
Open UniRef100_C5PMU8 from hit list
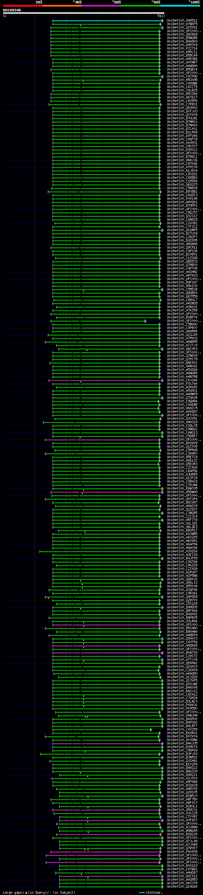[x=182, y=450]
